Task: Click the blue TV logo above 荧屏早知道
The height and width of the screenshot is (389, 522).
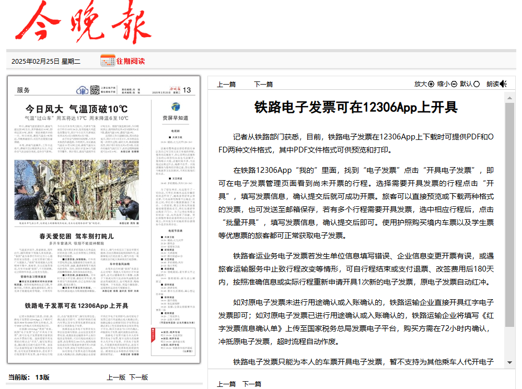Action: (x=175, y=105)
